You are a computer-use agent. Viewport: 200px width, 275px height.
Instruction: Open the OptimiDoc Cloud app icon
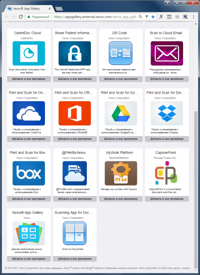point(28,53)
